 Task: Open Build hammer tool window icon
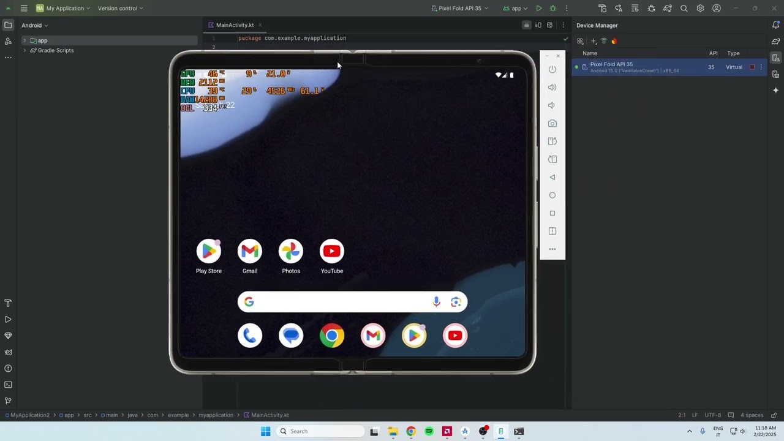[x=8, y=303]
